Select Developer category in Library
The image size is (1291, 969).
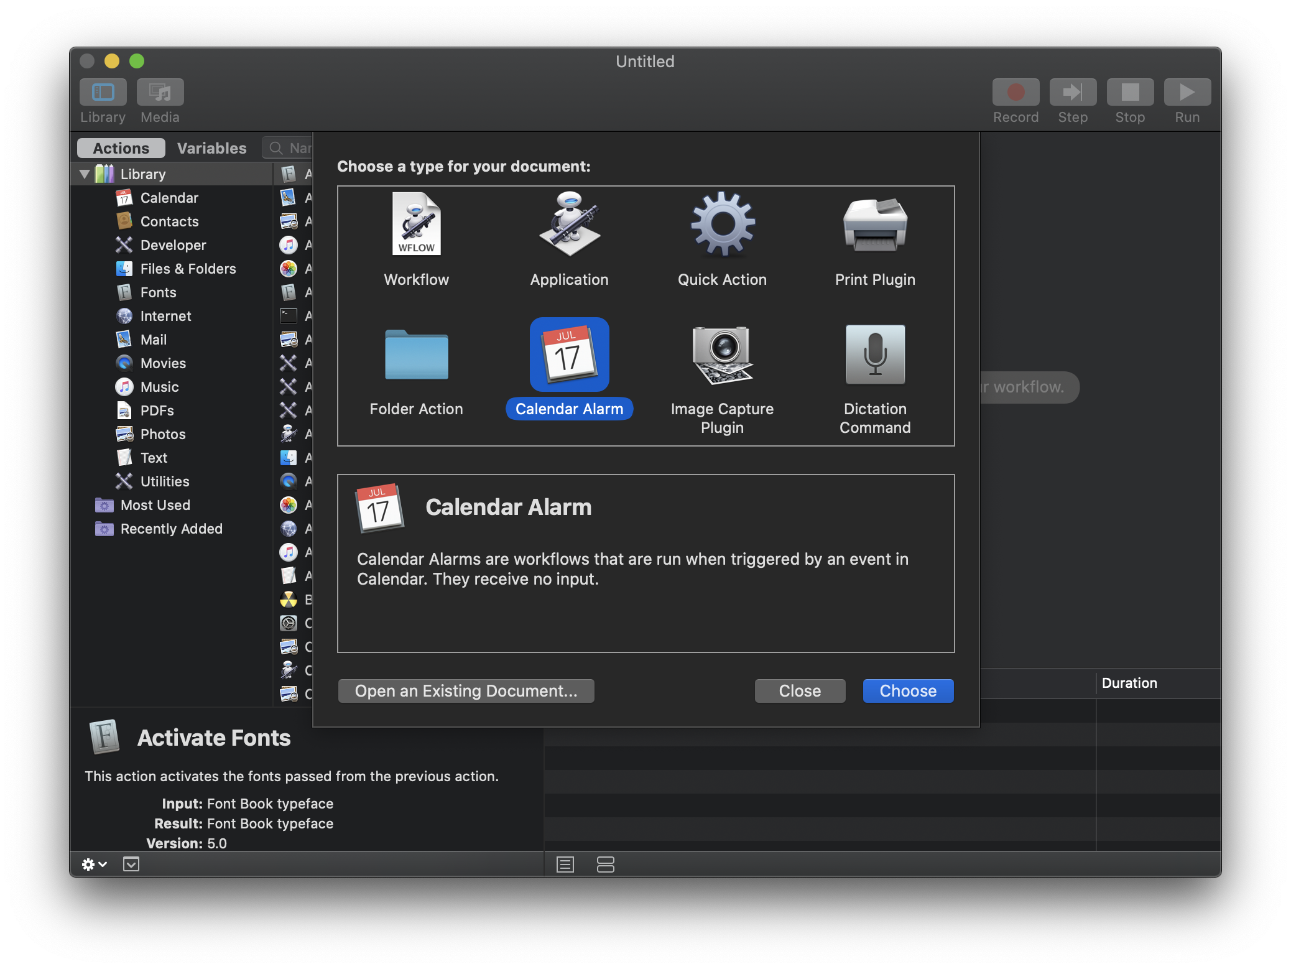[170, 245]
